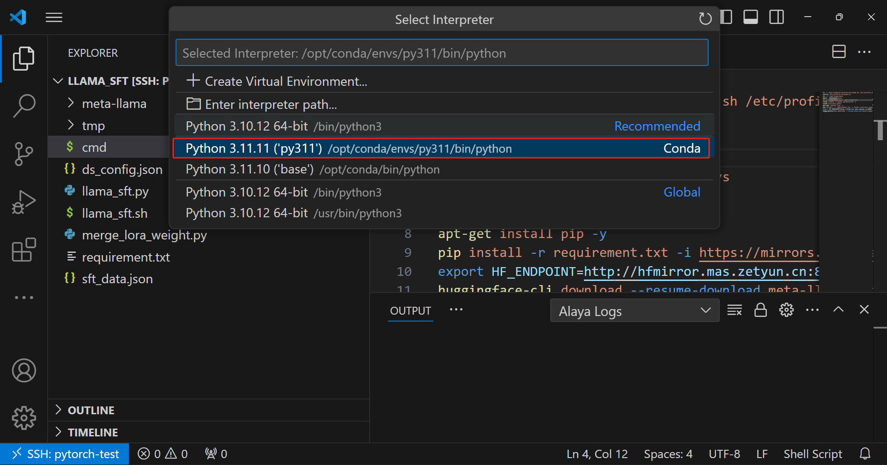Open the Source Control view

click(x=24, y=154)
